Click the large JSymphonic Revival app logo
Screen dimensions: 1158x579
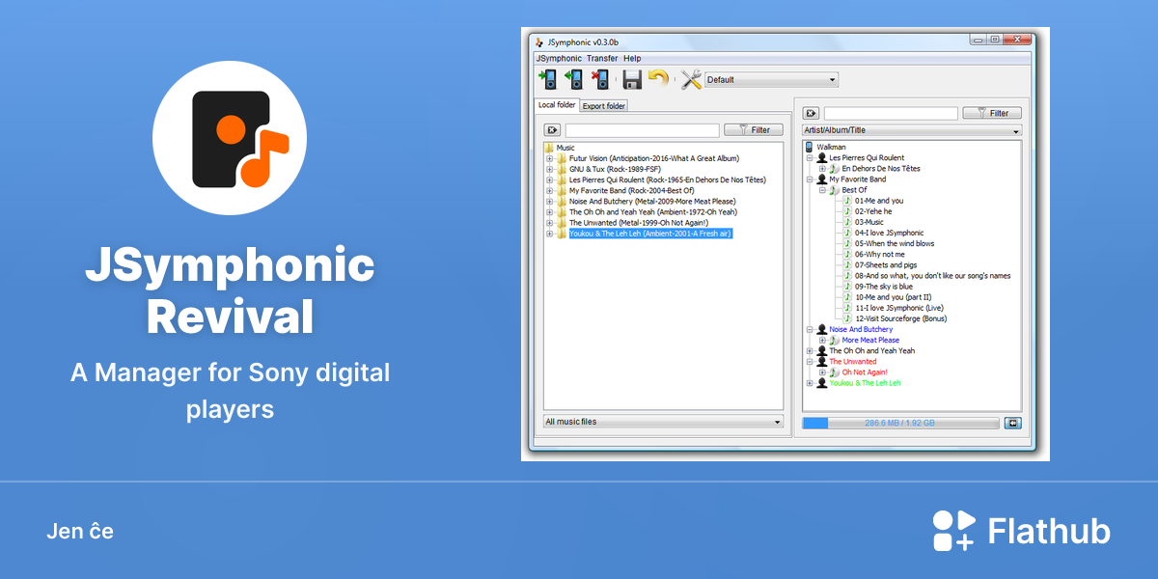pyautogui.click(x=230, y=138)
